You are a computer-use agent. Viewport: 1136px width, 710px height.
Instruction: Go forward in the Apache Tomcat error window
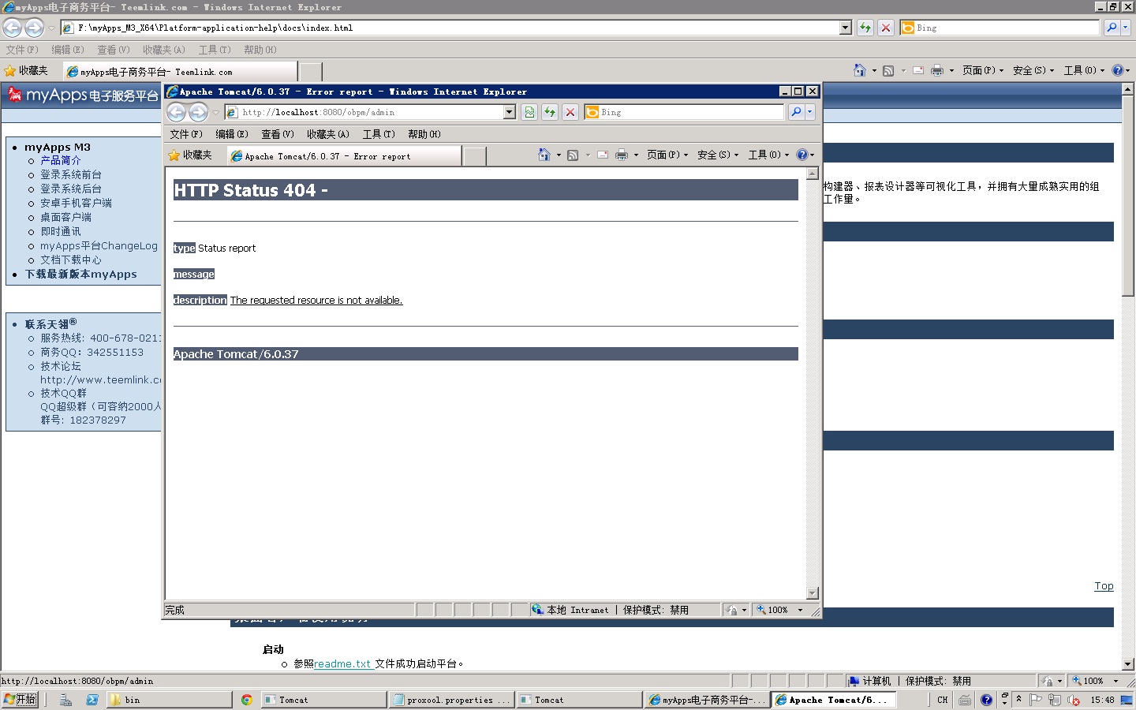(x=198, y=112)
